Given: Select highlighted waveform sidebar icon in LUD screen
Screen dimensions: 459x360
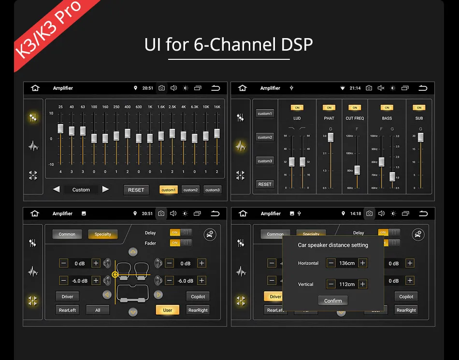Looking at the screenshot, I should click(x=240, y=146).
